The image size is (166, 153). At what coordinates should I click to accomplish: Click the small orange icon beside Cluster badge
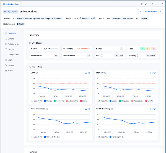click(5, 12)
